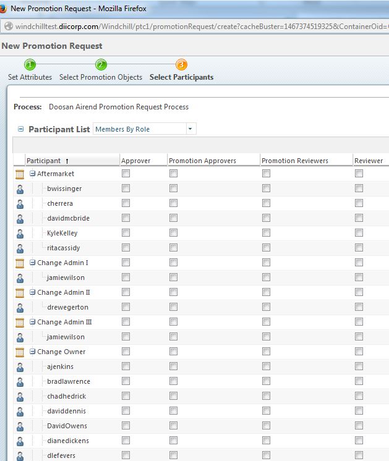
Task: Open the Select Promotion Objects step label
Action: coord(101,77)
